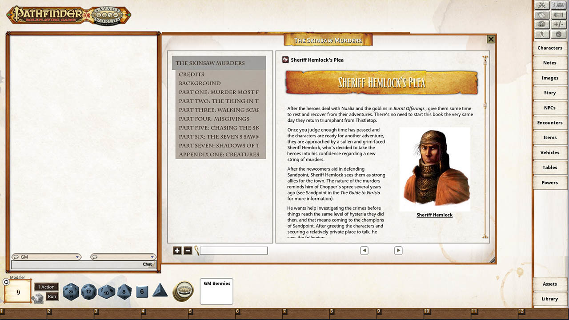Click the target icon above the Modifier box
The image size is (569, 320).
(6, 282)
